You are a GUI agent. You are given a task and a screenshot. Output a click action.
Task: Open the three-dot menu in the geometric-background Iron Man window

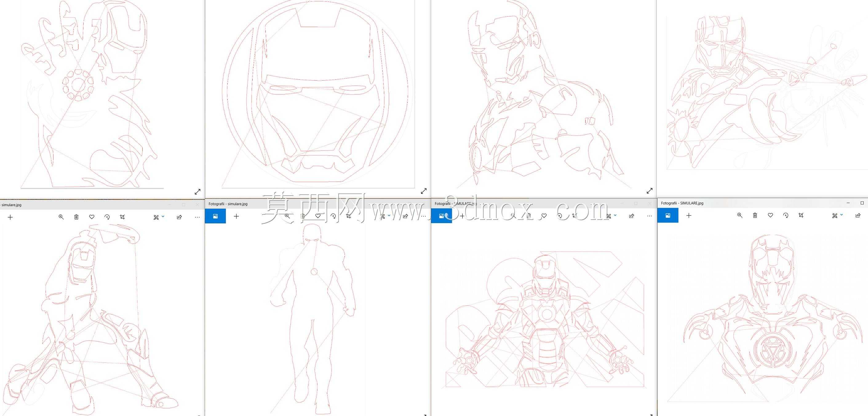click(x=650, y=216)
